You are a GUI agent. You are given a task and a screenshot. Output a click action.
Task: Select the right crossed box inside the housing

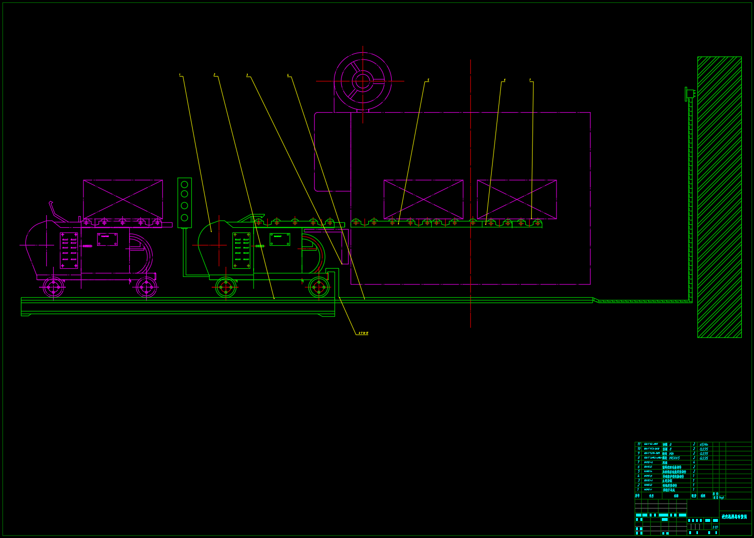[516, 199]
